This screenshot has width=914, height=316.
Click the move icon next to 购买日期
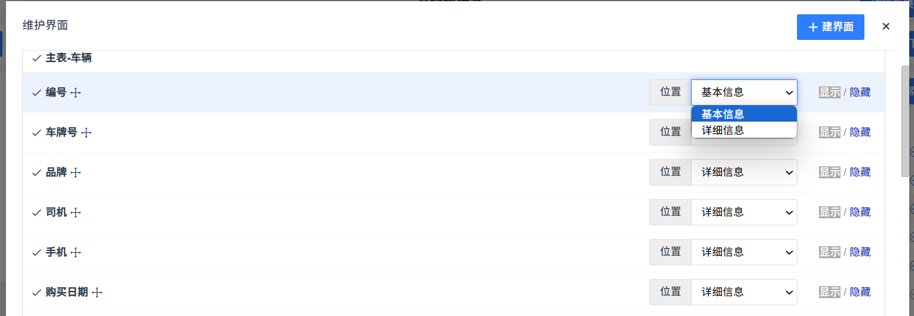tap(97, 293)
